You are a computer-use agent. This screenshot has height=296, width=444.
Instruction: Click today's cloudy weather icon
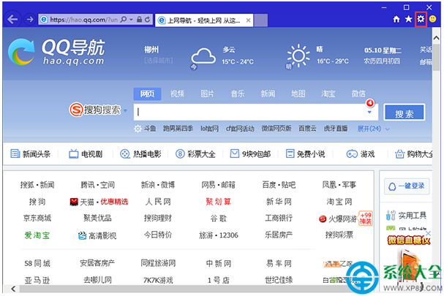click(x=203, y=56)
